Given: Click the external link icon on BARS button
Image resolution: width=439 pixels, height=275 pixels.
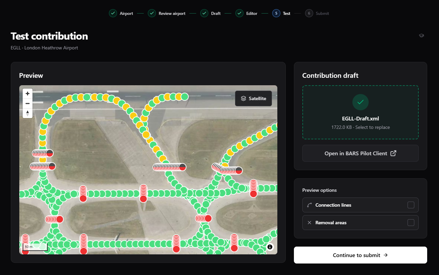Looking at the screenshot, I should tap(393, 153).
